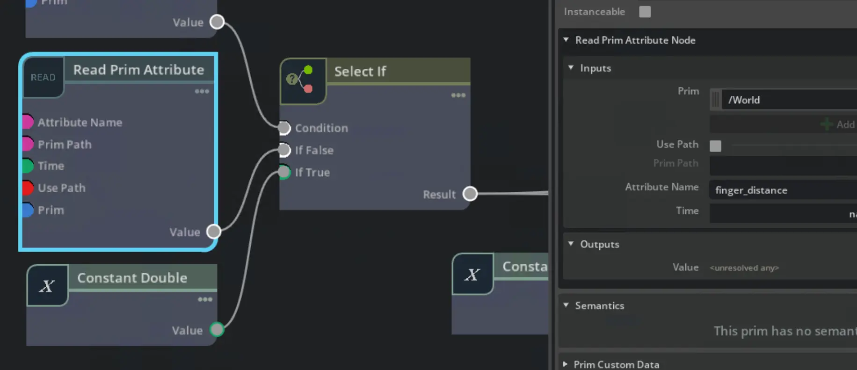Collapse the Read Prim Attribute Node section
Image resolution: width=857 pixels, height=370 pixels.
click(566, 40)
